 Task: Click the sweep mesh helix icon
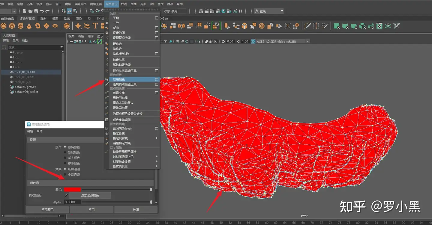(x=87, y=26)
